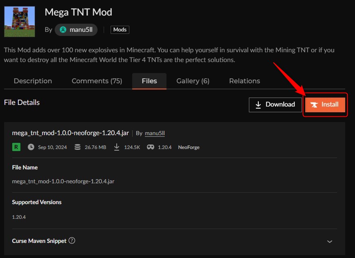Open the Comments (75) tab

(x=97, y=81)
